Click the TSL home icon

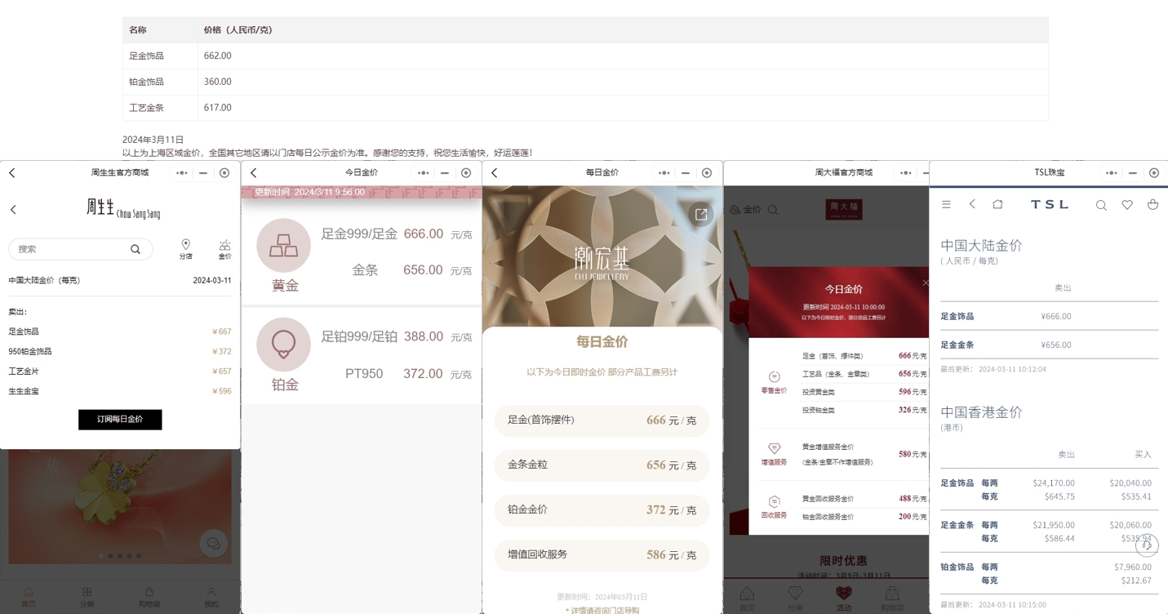997,204
